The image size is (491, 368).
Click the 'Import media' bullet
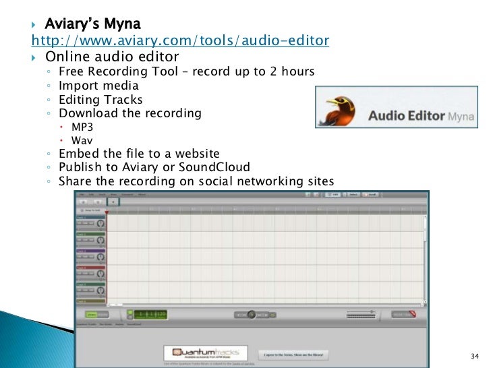tap(98, 86)
